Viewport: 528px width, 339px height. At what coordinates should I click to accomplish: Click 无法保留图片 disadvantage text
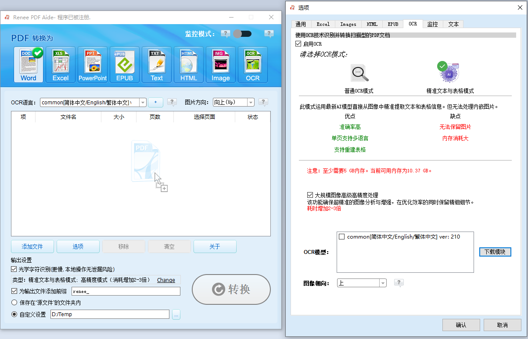click(455, 127)
